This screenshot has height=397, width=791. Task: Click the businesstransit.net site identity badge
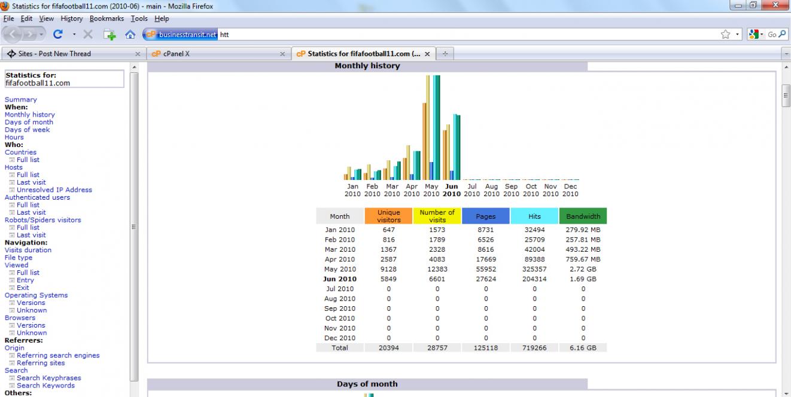pyautogui.click(x=180, y=35)
